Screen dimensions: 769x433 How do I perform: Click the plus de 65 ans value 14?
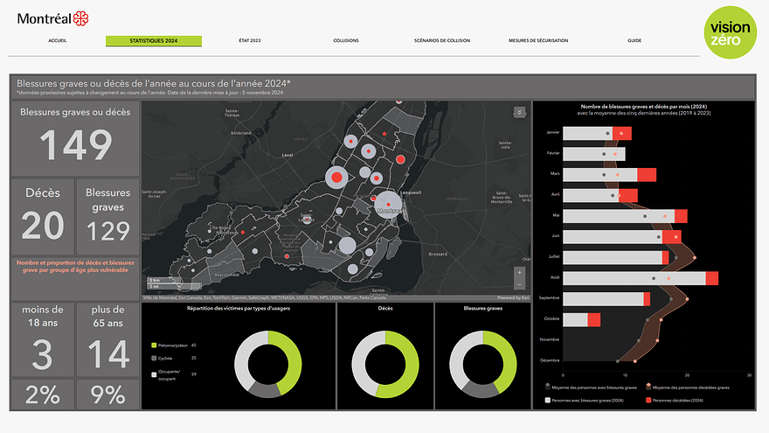point(107,353)
